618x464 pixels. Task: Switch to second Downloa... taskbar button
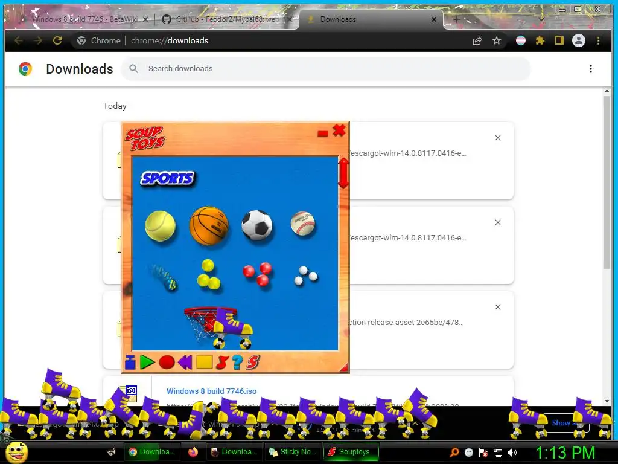(234, 452)
